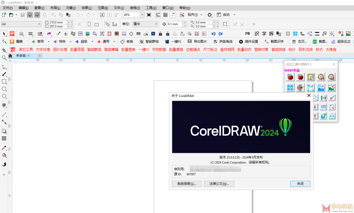
Task: Open the zoom level 49% dropdown
Action: point(142,15)
